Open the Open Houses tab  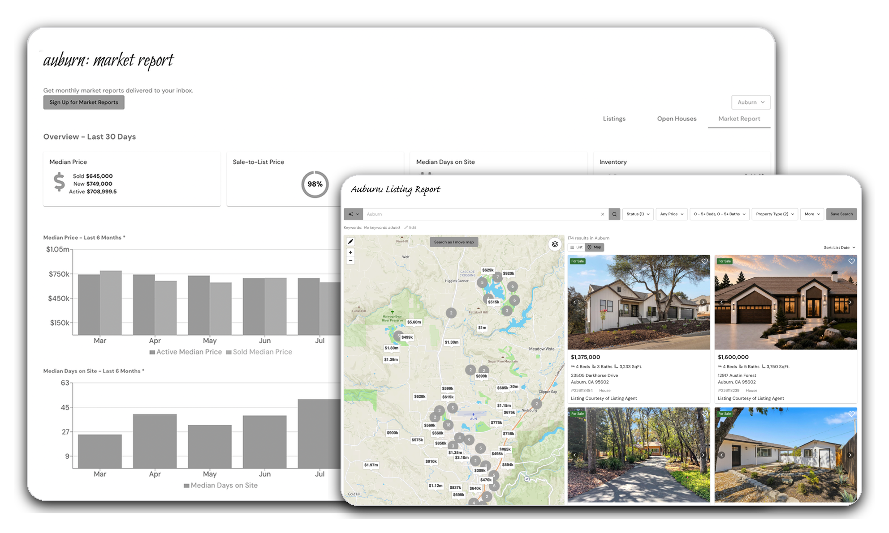tap(677, 119)
